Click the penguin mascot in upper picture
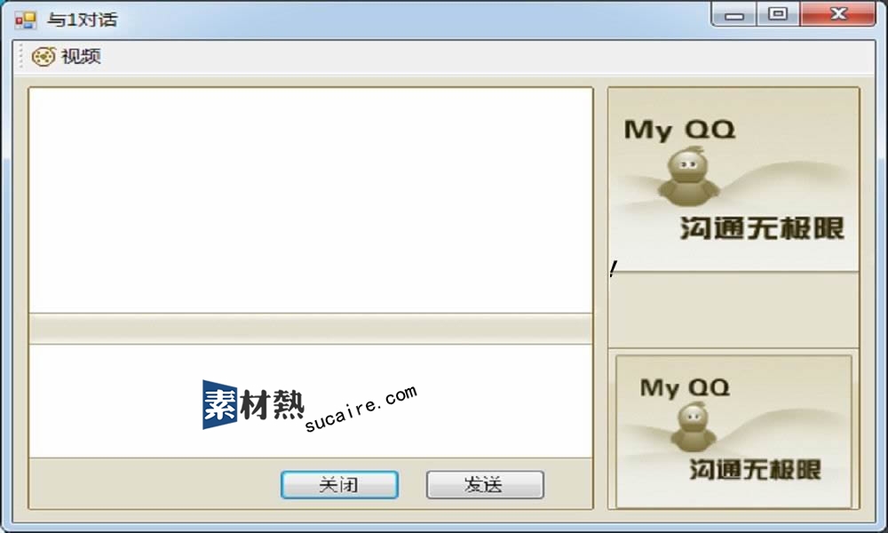Screen dimensions: 888x533 689,177
